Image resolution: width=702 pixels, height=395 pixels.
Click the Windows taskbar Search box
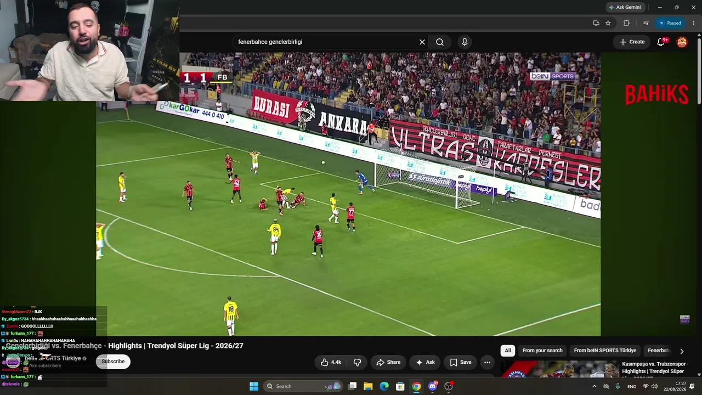[303, 386]
